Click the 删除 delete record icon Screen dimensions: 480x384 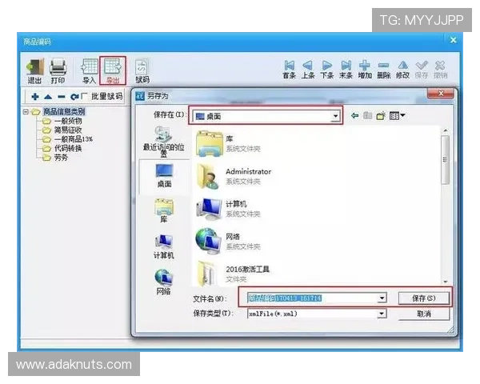click(384, 69)
